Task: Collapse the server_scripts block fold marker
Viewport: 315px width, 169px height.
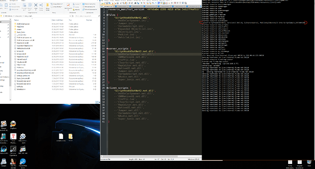Action: click(x=107, y=49)
